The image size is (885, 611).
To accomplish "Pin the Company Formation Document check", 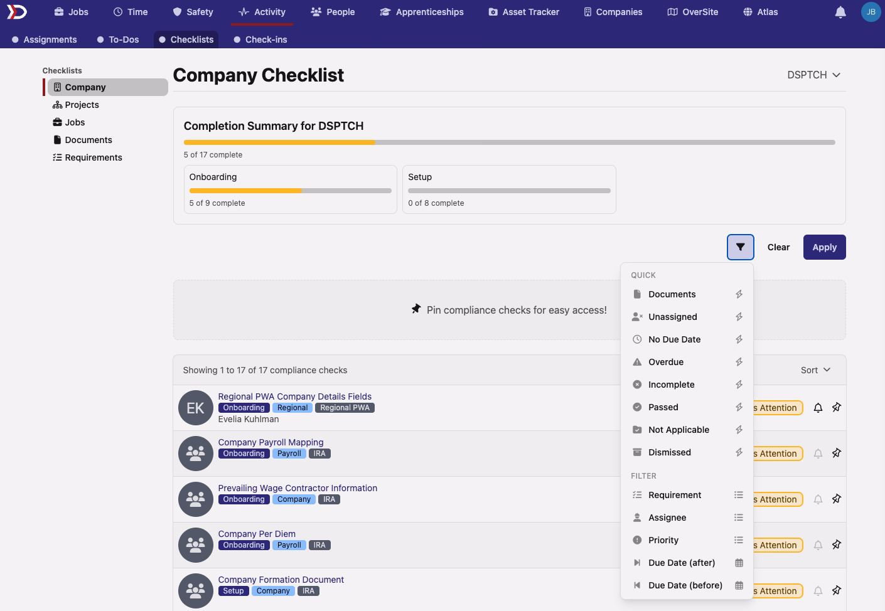I will [x=837, y=591].
